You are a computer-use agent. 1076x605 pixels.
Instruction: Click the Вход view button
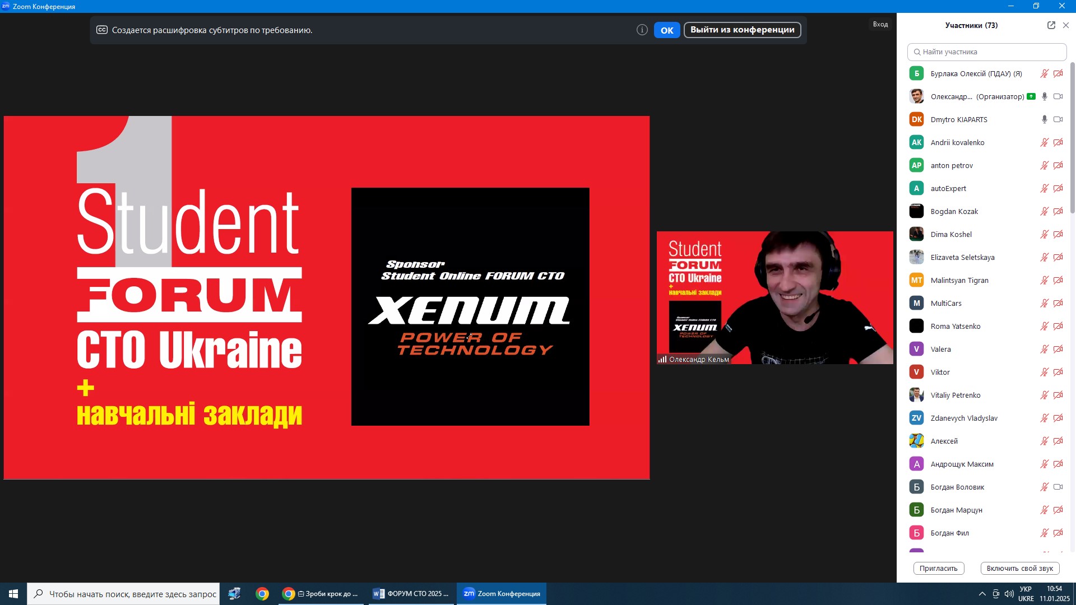coord(880,24)
